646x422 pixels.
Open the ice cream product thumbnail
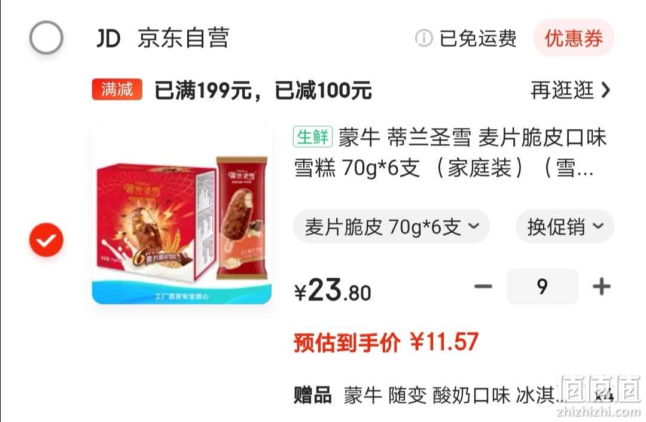coord(182,215)
